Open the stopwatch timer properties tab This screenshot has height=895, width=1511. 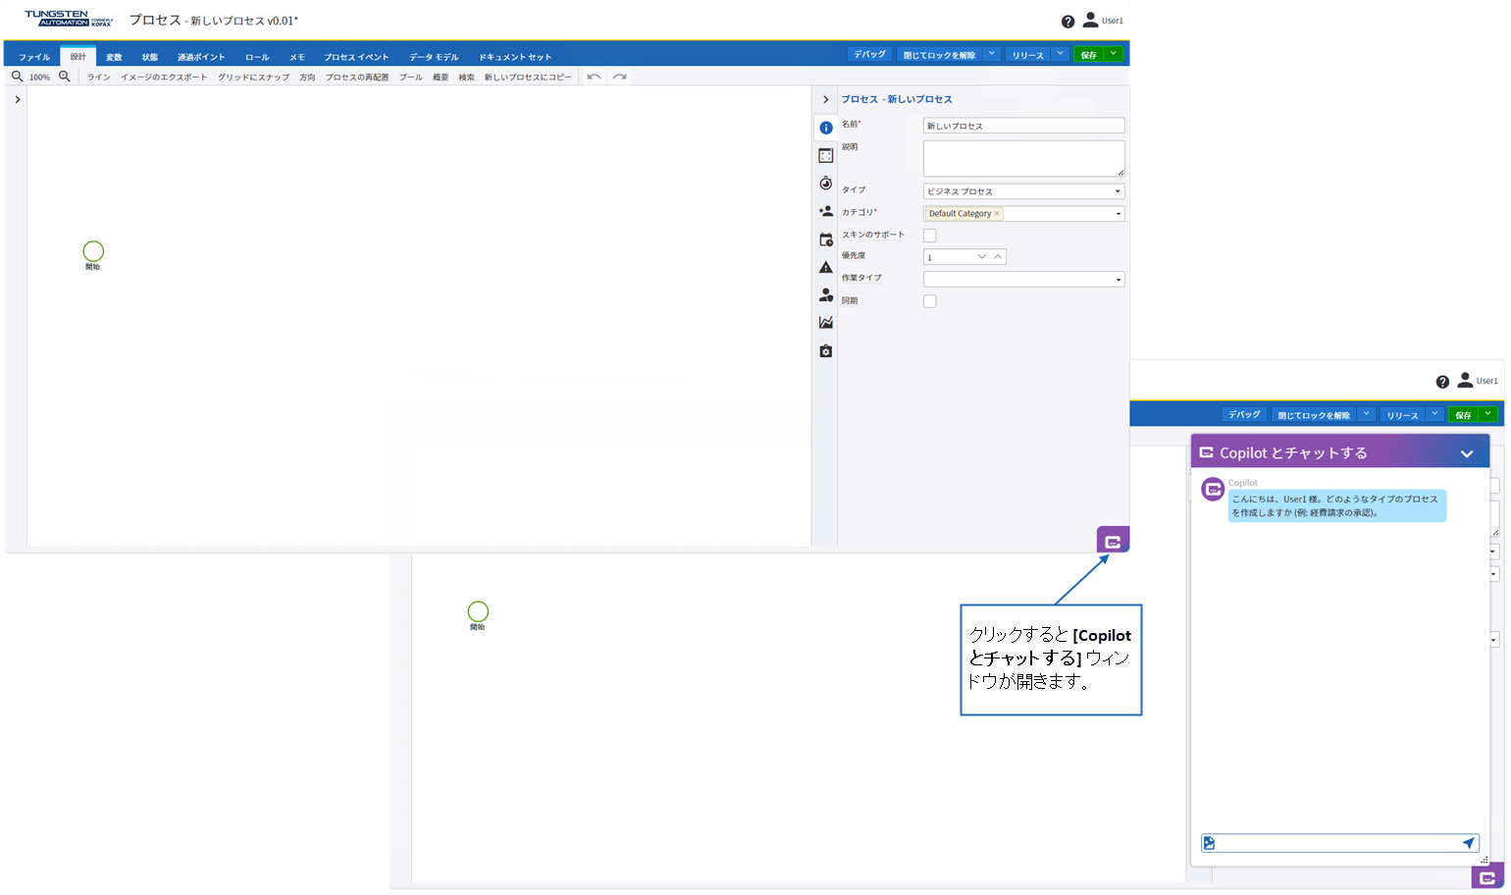[x=826, y=184]
